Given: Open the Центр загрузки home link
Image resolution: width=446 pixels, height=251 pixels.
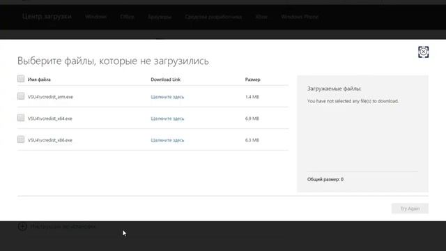Looking at the screenshot, I should pyautogui.click(x=47, y=17).
